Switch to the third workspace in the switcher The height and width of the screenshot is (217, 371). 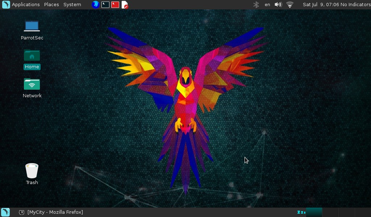[347, 212]
